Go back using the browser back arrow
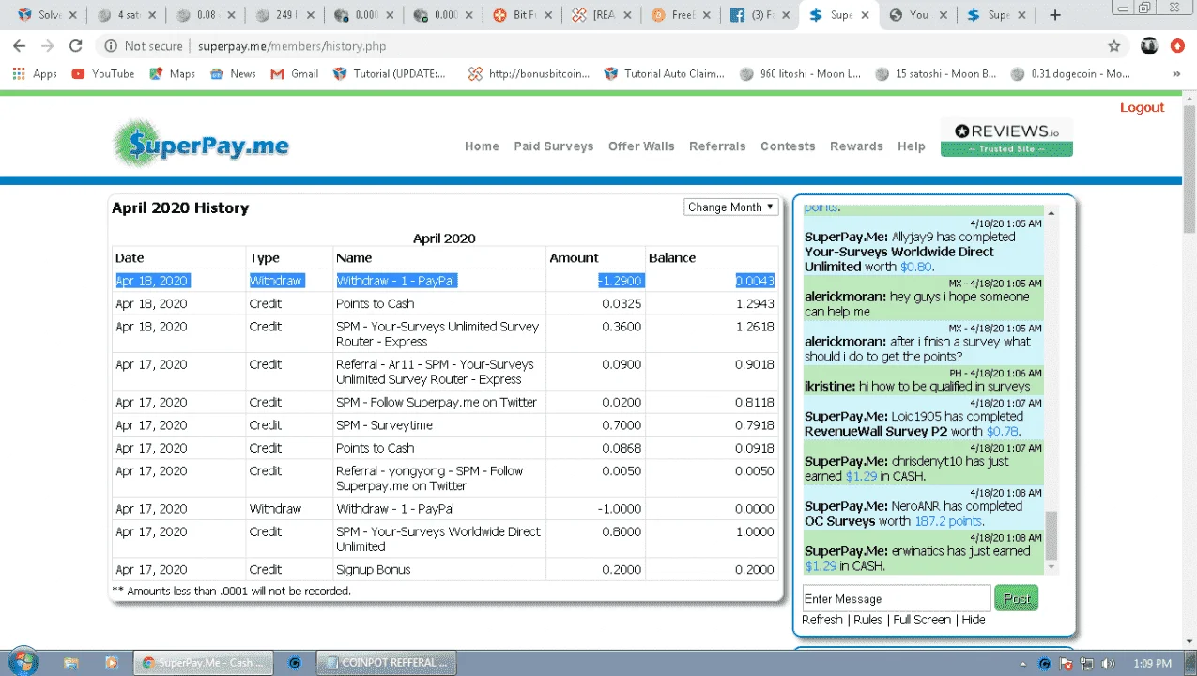The width and height of the screenshot is (1197, 676). (x=20, y=46)
